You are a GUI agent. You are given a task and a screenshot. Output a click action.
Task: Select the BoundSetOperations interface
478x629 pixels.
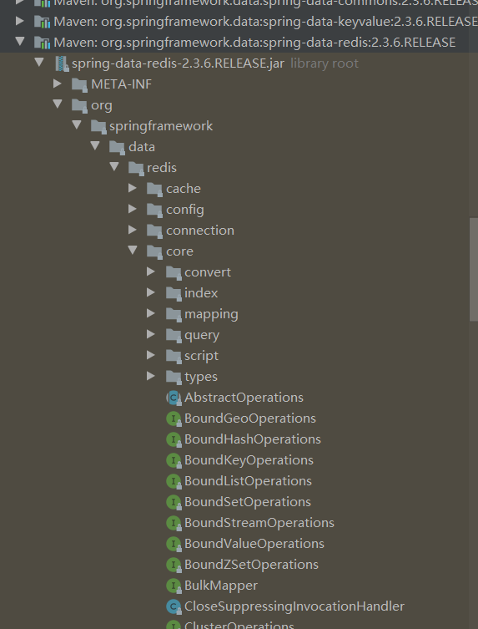pos(248,502)
